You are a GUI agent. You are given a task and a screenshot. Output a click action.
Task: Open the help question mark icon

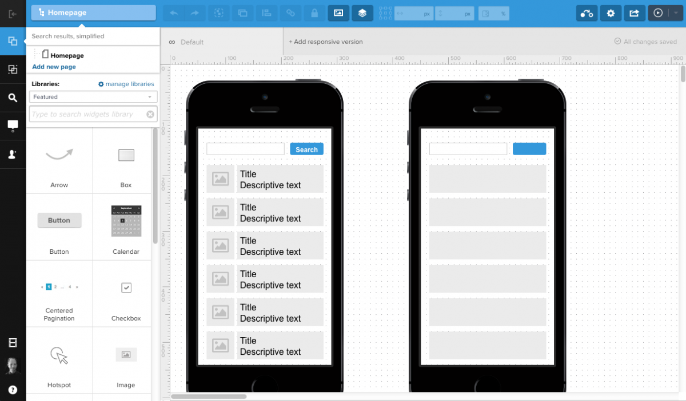pos(13,390)
